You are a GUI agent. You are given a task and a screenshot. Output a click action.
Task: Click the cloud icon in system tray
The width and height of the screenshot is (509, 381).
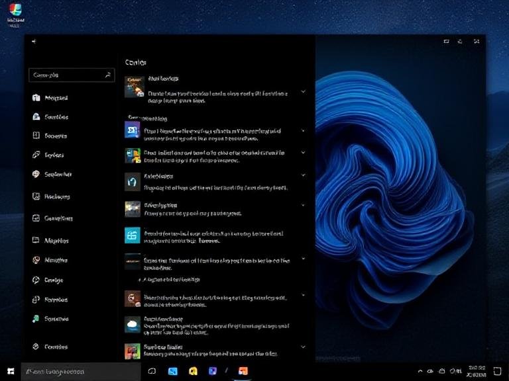(430, 371)
